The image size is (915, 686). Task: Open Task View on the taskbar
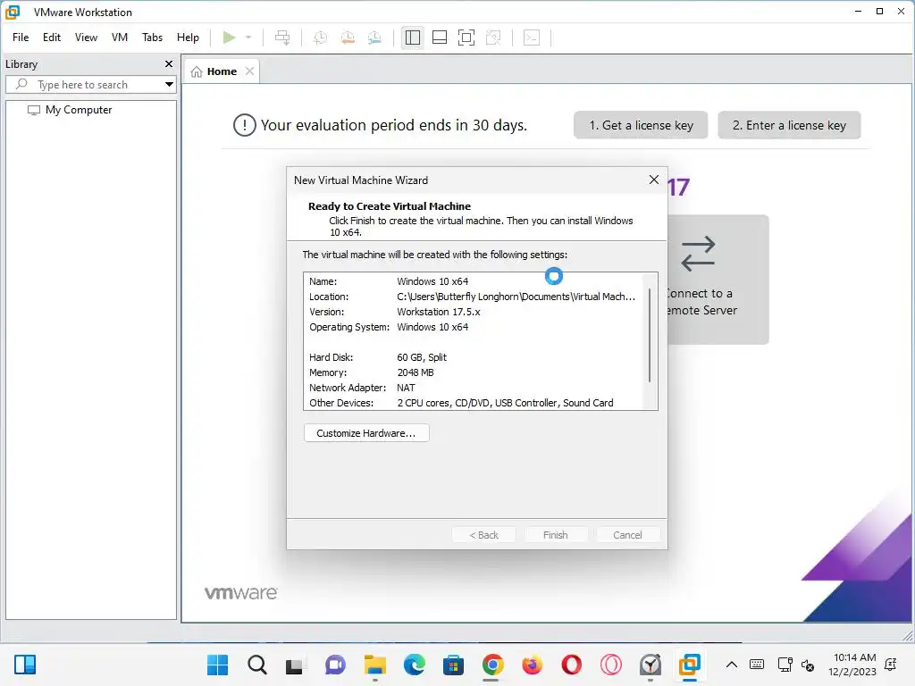[x=296, y=665]
